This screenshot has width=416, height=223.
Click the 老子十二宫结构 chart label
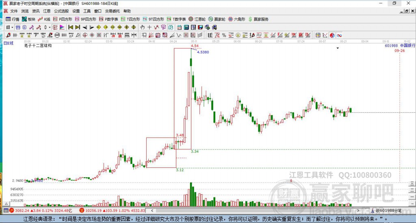[38, 45]
